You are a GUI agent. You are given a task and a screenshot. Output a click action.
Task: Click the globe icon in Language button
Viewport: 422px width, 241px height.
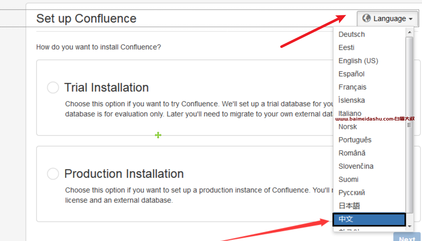(366, 18)
